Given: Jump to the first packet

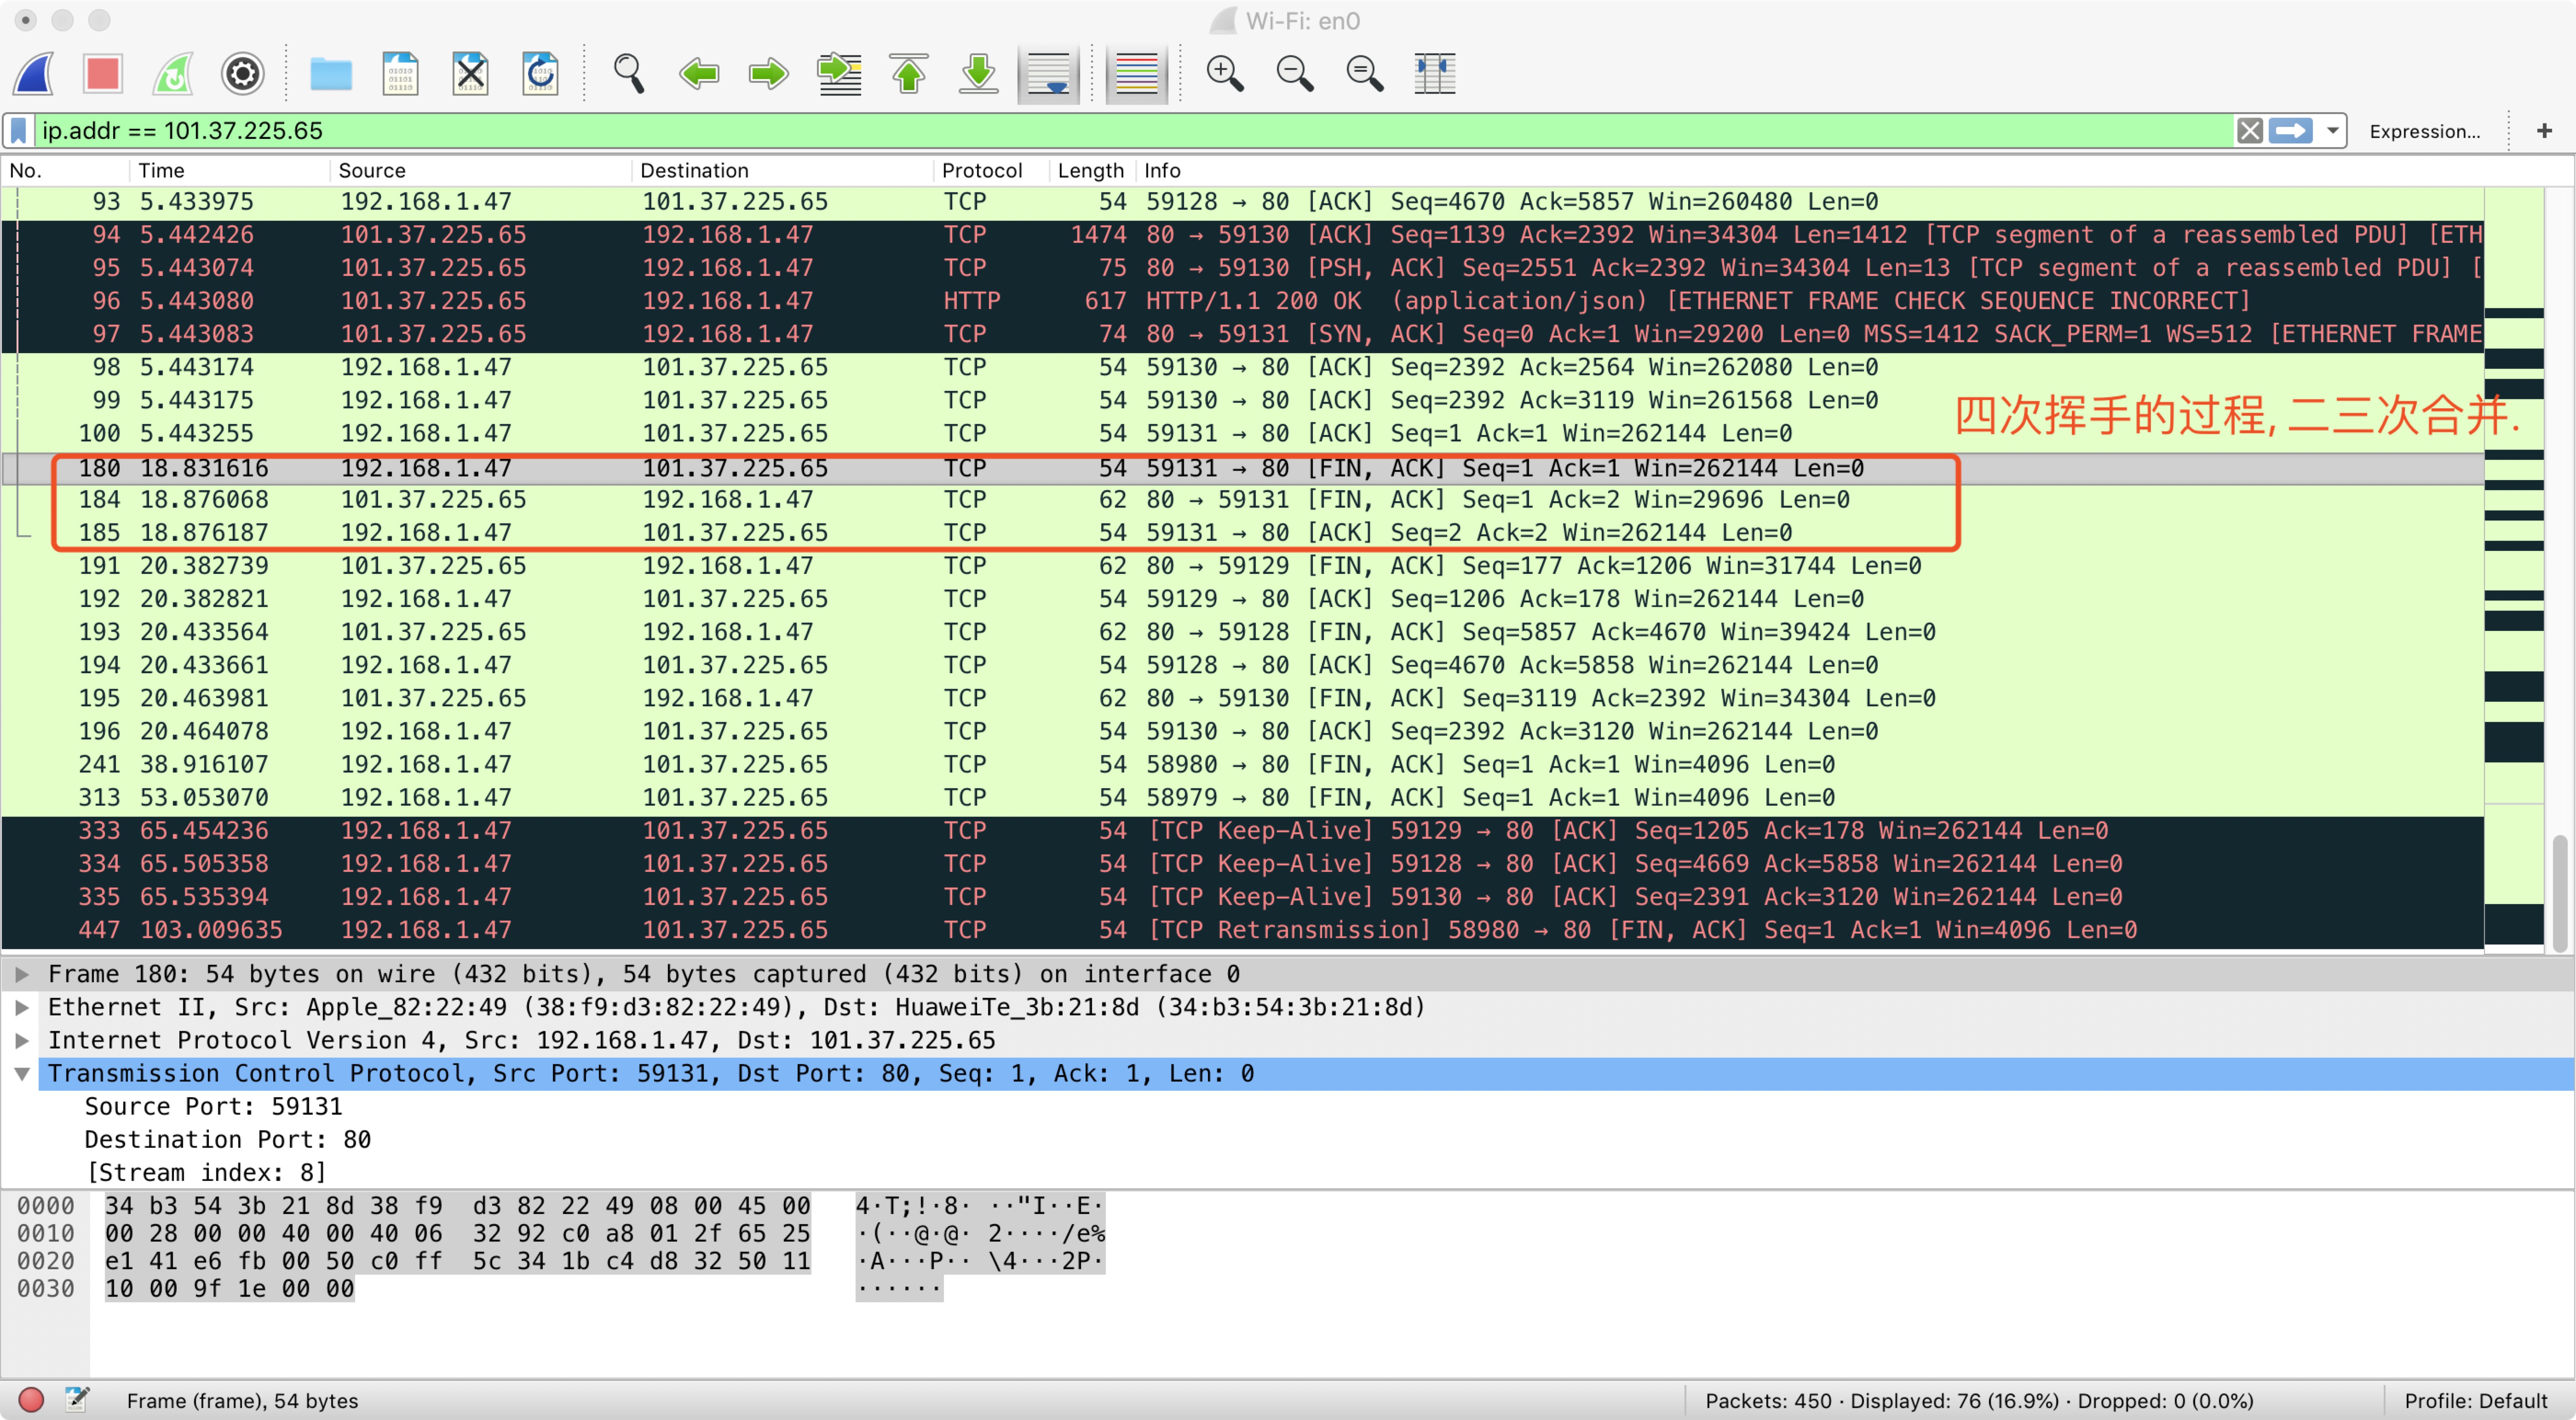Looking at the screenshot, I should [909, 73].
